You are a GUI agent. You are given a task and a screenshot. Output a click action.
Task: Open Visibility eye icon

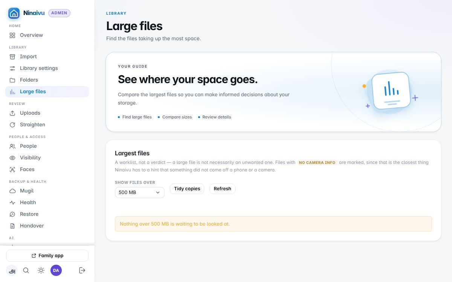[x=12, y=158]
